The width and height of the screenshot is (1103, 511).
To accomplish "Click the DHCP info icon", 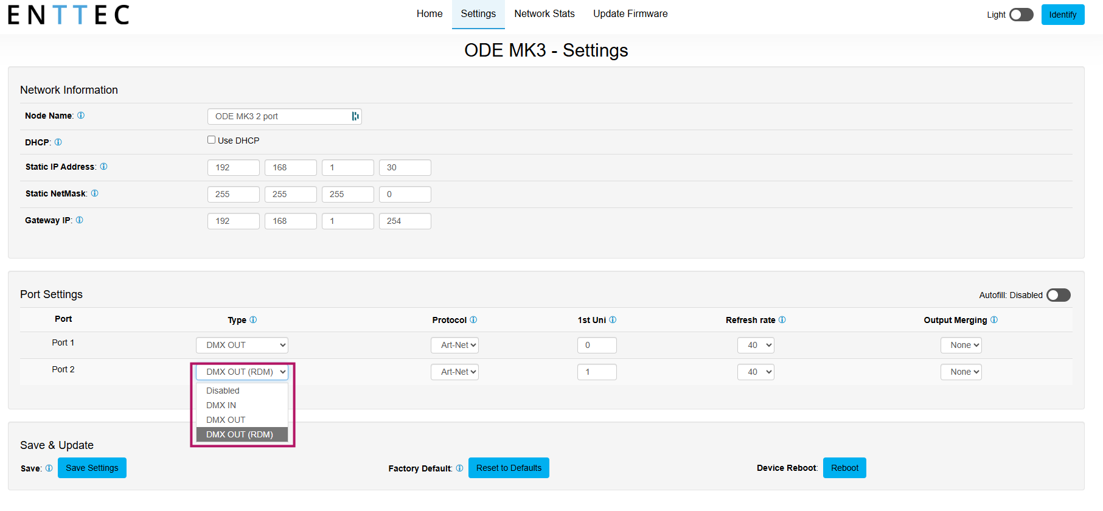I will click(58, 142).
